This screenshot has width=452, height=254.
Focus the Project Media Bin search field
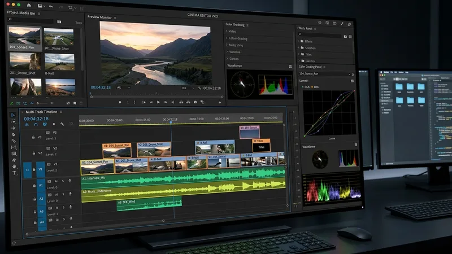click(31, 20)
